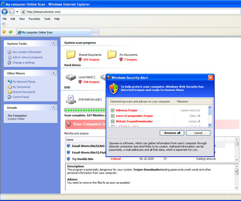Select the My computer Online Scan tab
The width and height of the screenshot is (241, 201).
[x=54, y=32]
